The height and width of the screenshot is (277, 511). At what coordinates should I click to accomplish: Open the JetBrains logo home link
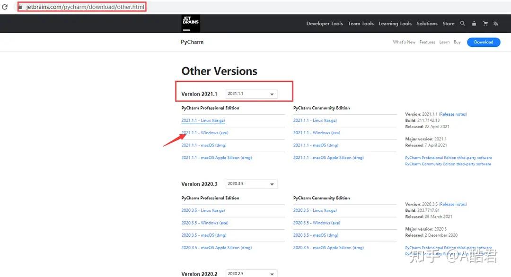tap(191, 24)
